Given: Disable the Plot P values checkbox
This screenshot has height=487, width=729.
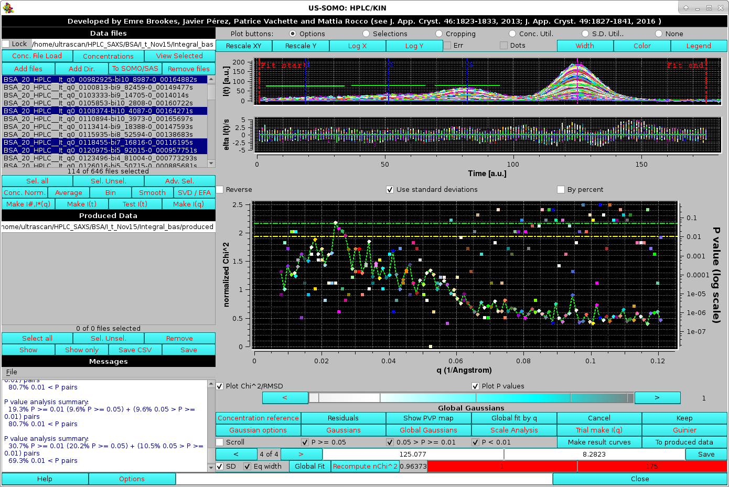Looking at the screenshot, I should pyautogui.click(x=475, y=386).
